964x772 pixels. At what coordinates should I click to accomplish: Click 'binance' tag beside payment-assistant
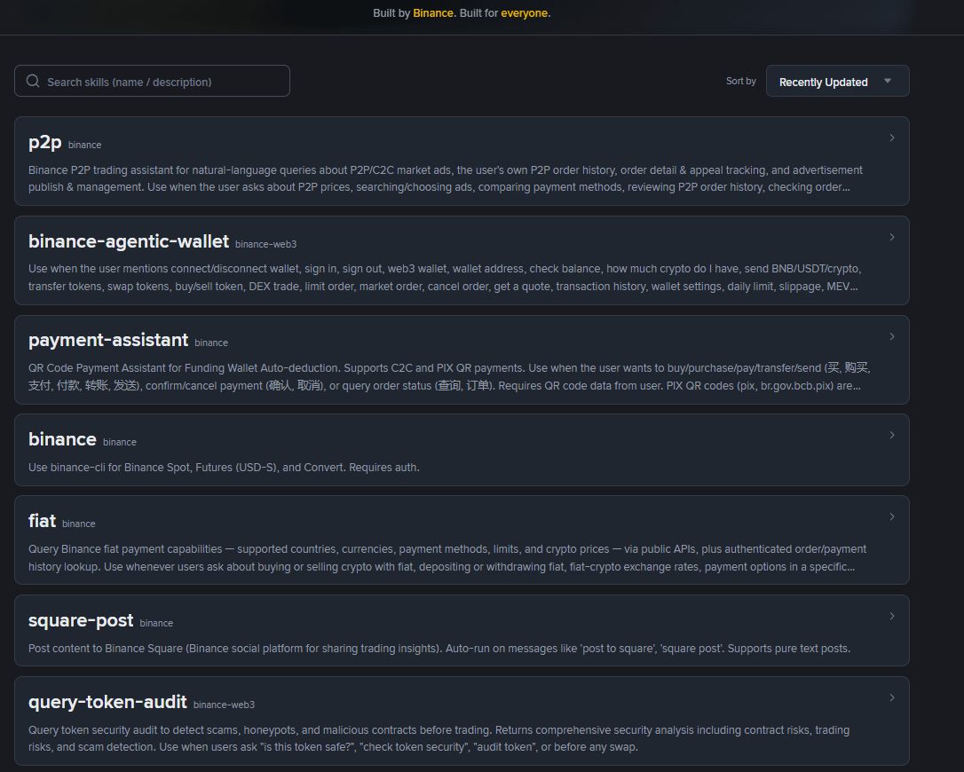pyautogui.click(x=211, y=343)
